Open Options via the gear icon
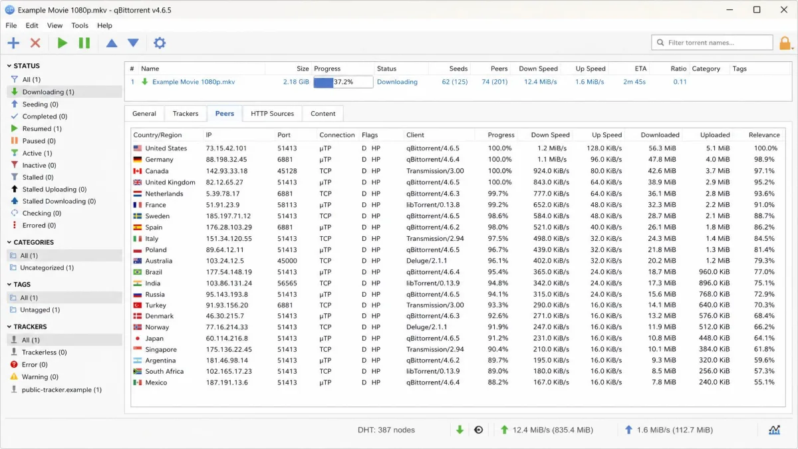This screenshot has height=449, width=798. pos(160,43)
